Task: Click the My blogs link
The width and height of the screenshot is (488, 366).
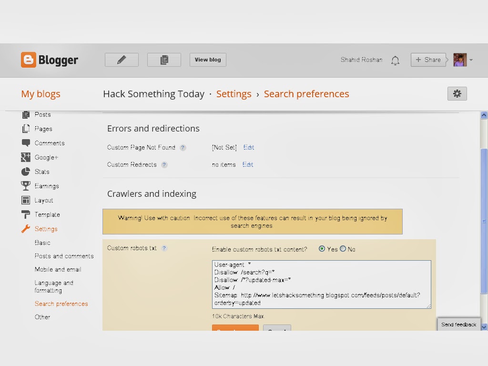Action: (41, 94)
